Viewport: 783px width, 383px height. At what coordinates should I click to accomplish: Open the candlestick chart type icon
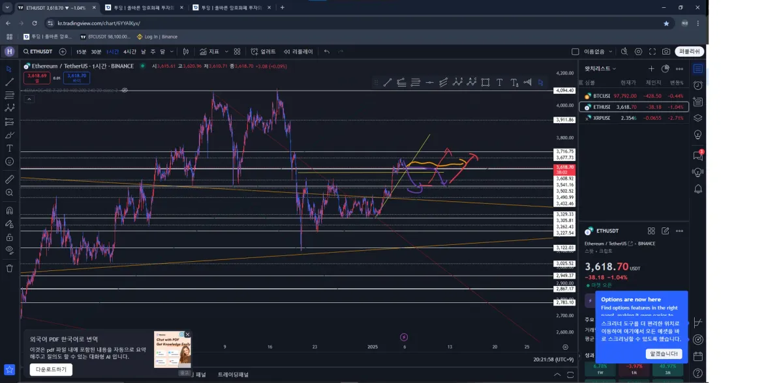pos(186,51)
